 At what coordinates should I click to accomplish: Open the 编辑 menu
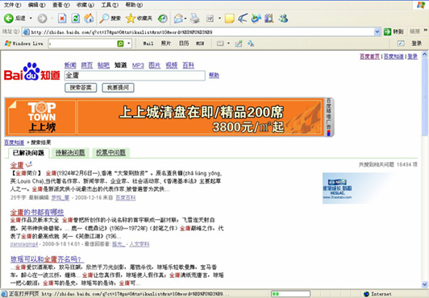[36, 5]
